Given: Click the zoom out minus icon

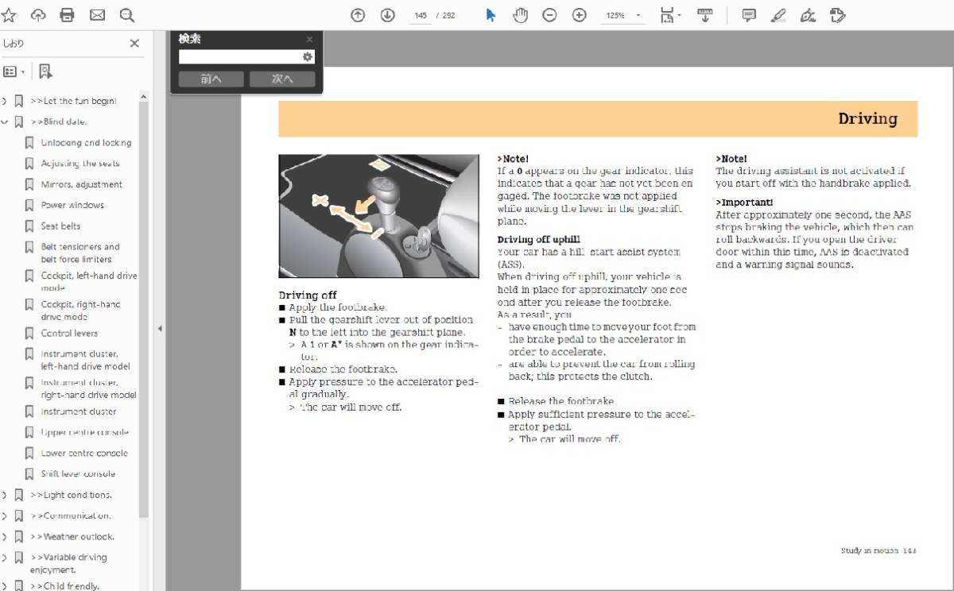Looking at the screenshot, I should pos(549,15).
